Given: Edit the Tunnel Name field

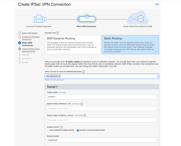Looking at the screenshot, I should click(x=102, y=97).
